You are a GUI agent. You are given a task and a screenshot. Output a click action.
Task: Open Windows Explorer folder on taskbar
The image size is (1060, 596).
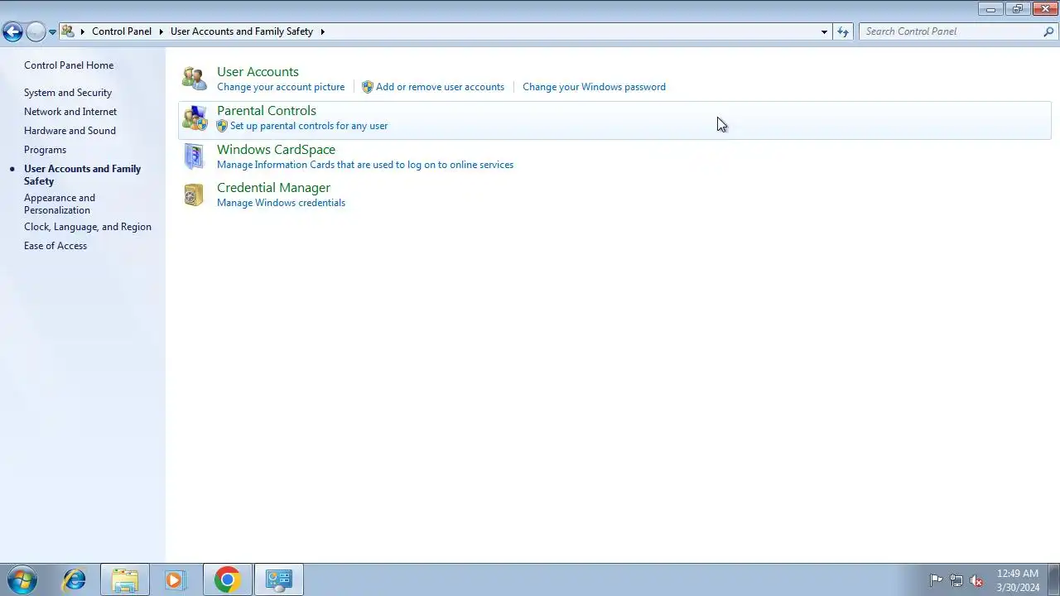click(125, 579)
